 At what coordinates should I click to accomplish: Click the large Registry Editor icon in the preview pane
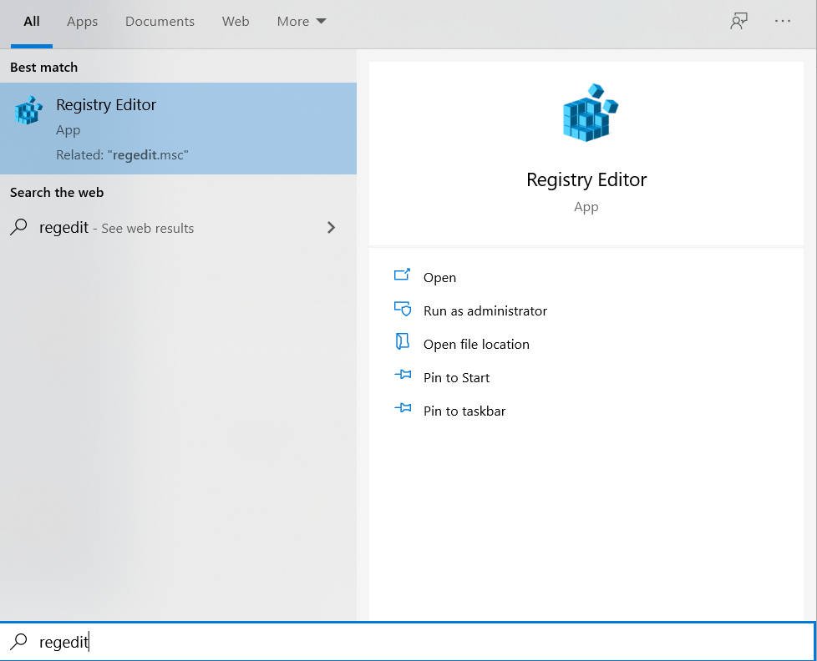click(590, 113)
